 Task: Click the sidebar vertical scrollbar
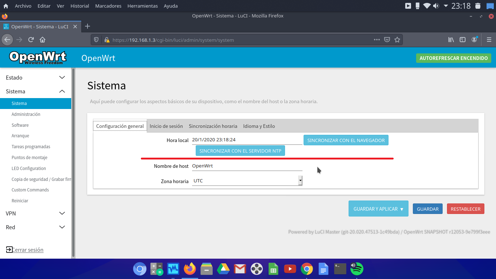[x=73, y=162]
